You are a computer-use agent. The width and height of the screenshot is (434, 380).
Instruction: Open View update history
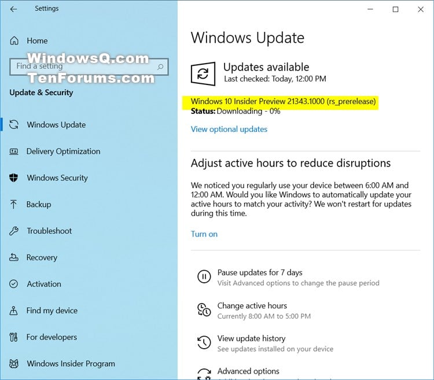251,338
